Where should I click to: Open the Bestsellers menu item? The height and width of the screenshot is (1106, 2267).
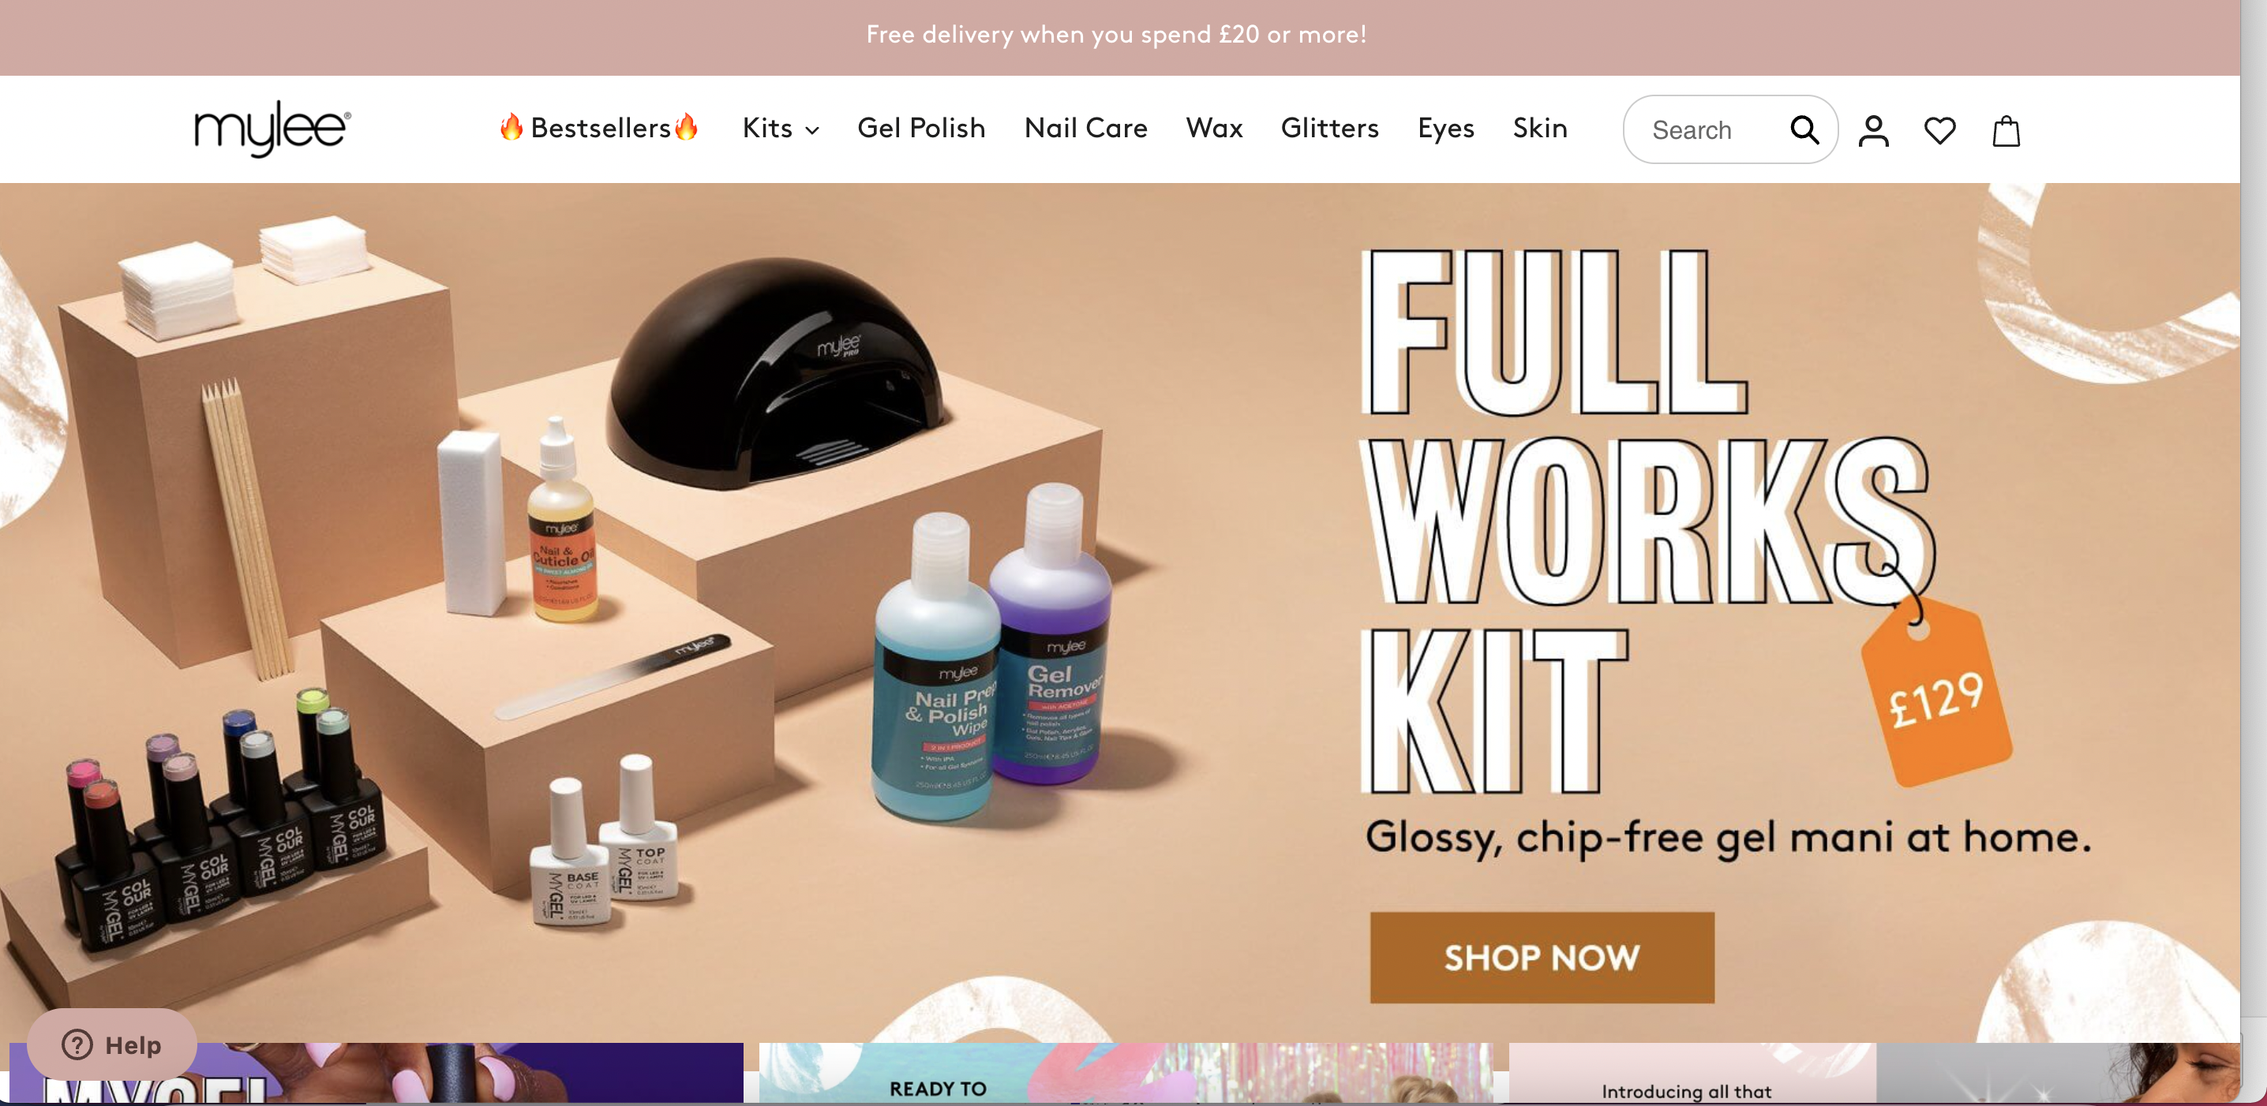(x=599, y=128)
